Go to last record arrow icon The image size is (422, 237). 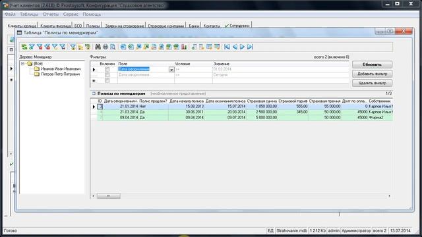coord(250,47)
